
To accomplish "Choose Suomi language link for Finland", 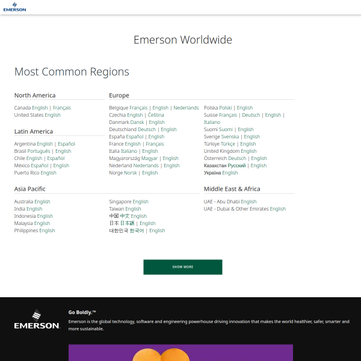I will tap(226, 129).
